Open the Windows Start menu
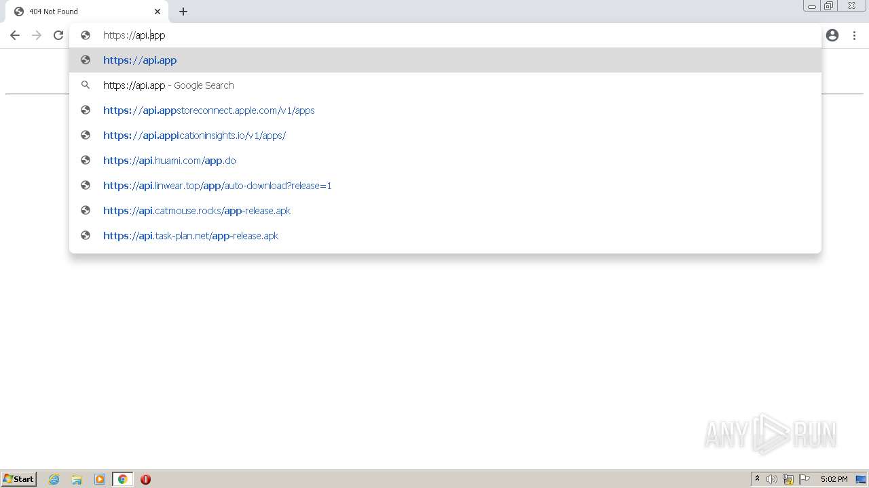 19,479
